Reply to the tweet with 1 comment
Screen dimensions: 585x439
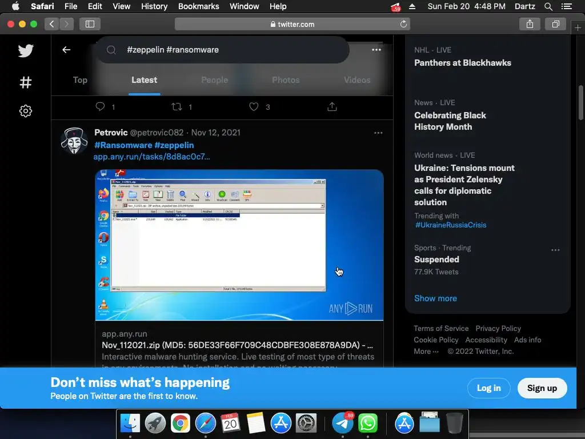point(100,107)
